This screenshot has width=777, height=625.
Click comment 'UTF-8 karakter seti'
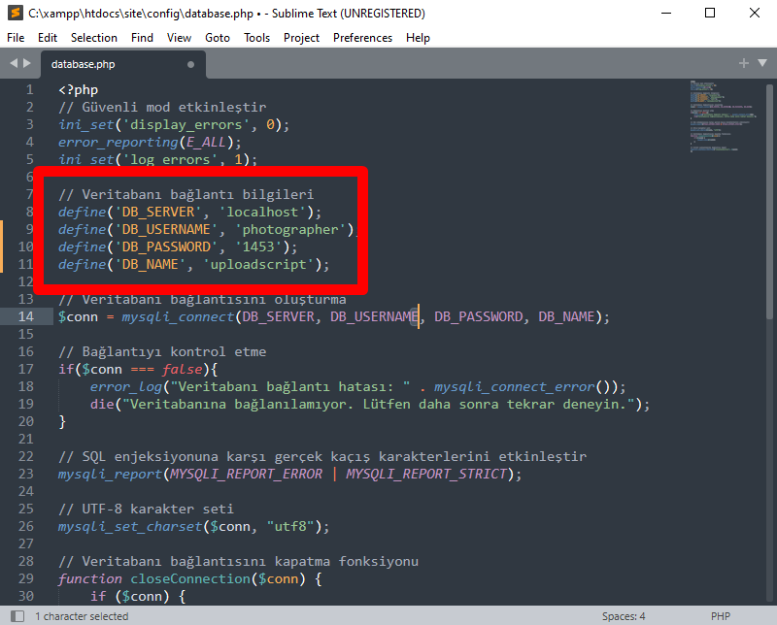click(157, 509)
